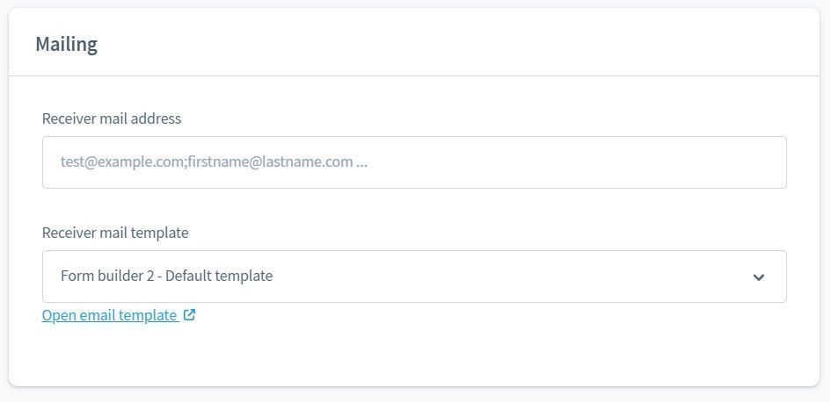Viewport: 830px width, 402px height.
Task: Click the chevron arrow in the template selector
Action: coord(759,277)
